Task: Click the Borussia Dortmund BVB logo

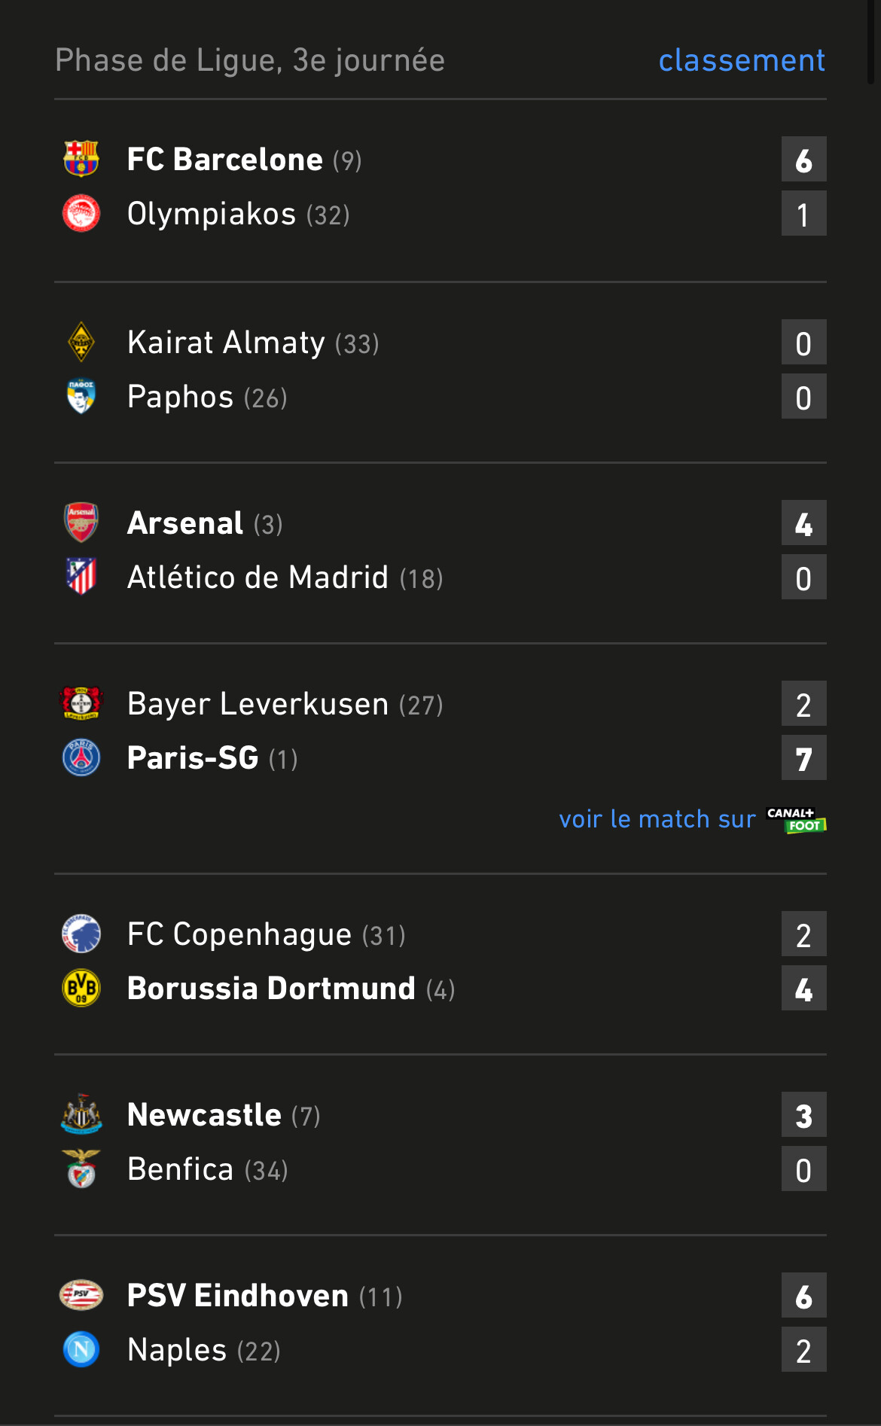Action: pos(81,988)
